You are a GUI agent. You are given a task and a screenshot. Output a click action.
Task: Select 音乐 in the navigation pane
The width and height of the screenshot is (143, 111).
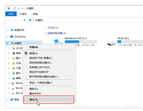(x=18, y=73)
